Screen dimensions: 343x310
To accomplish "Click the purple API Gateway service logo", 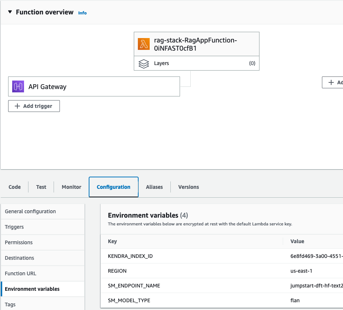I will click(x=17, y=86).
